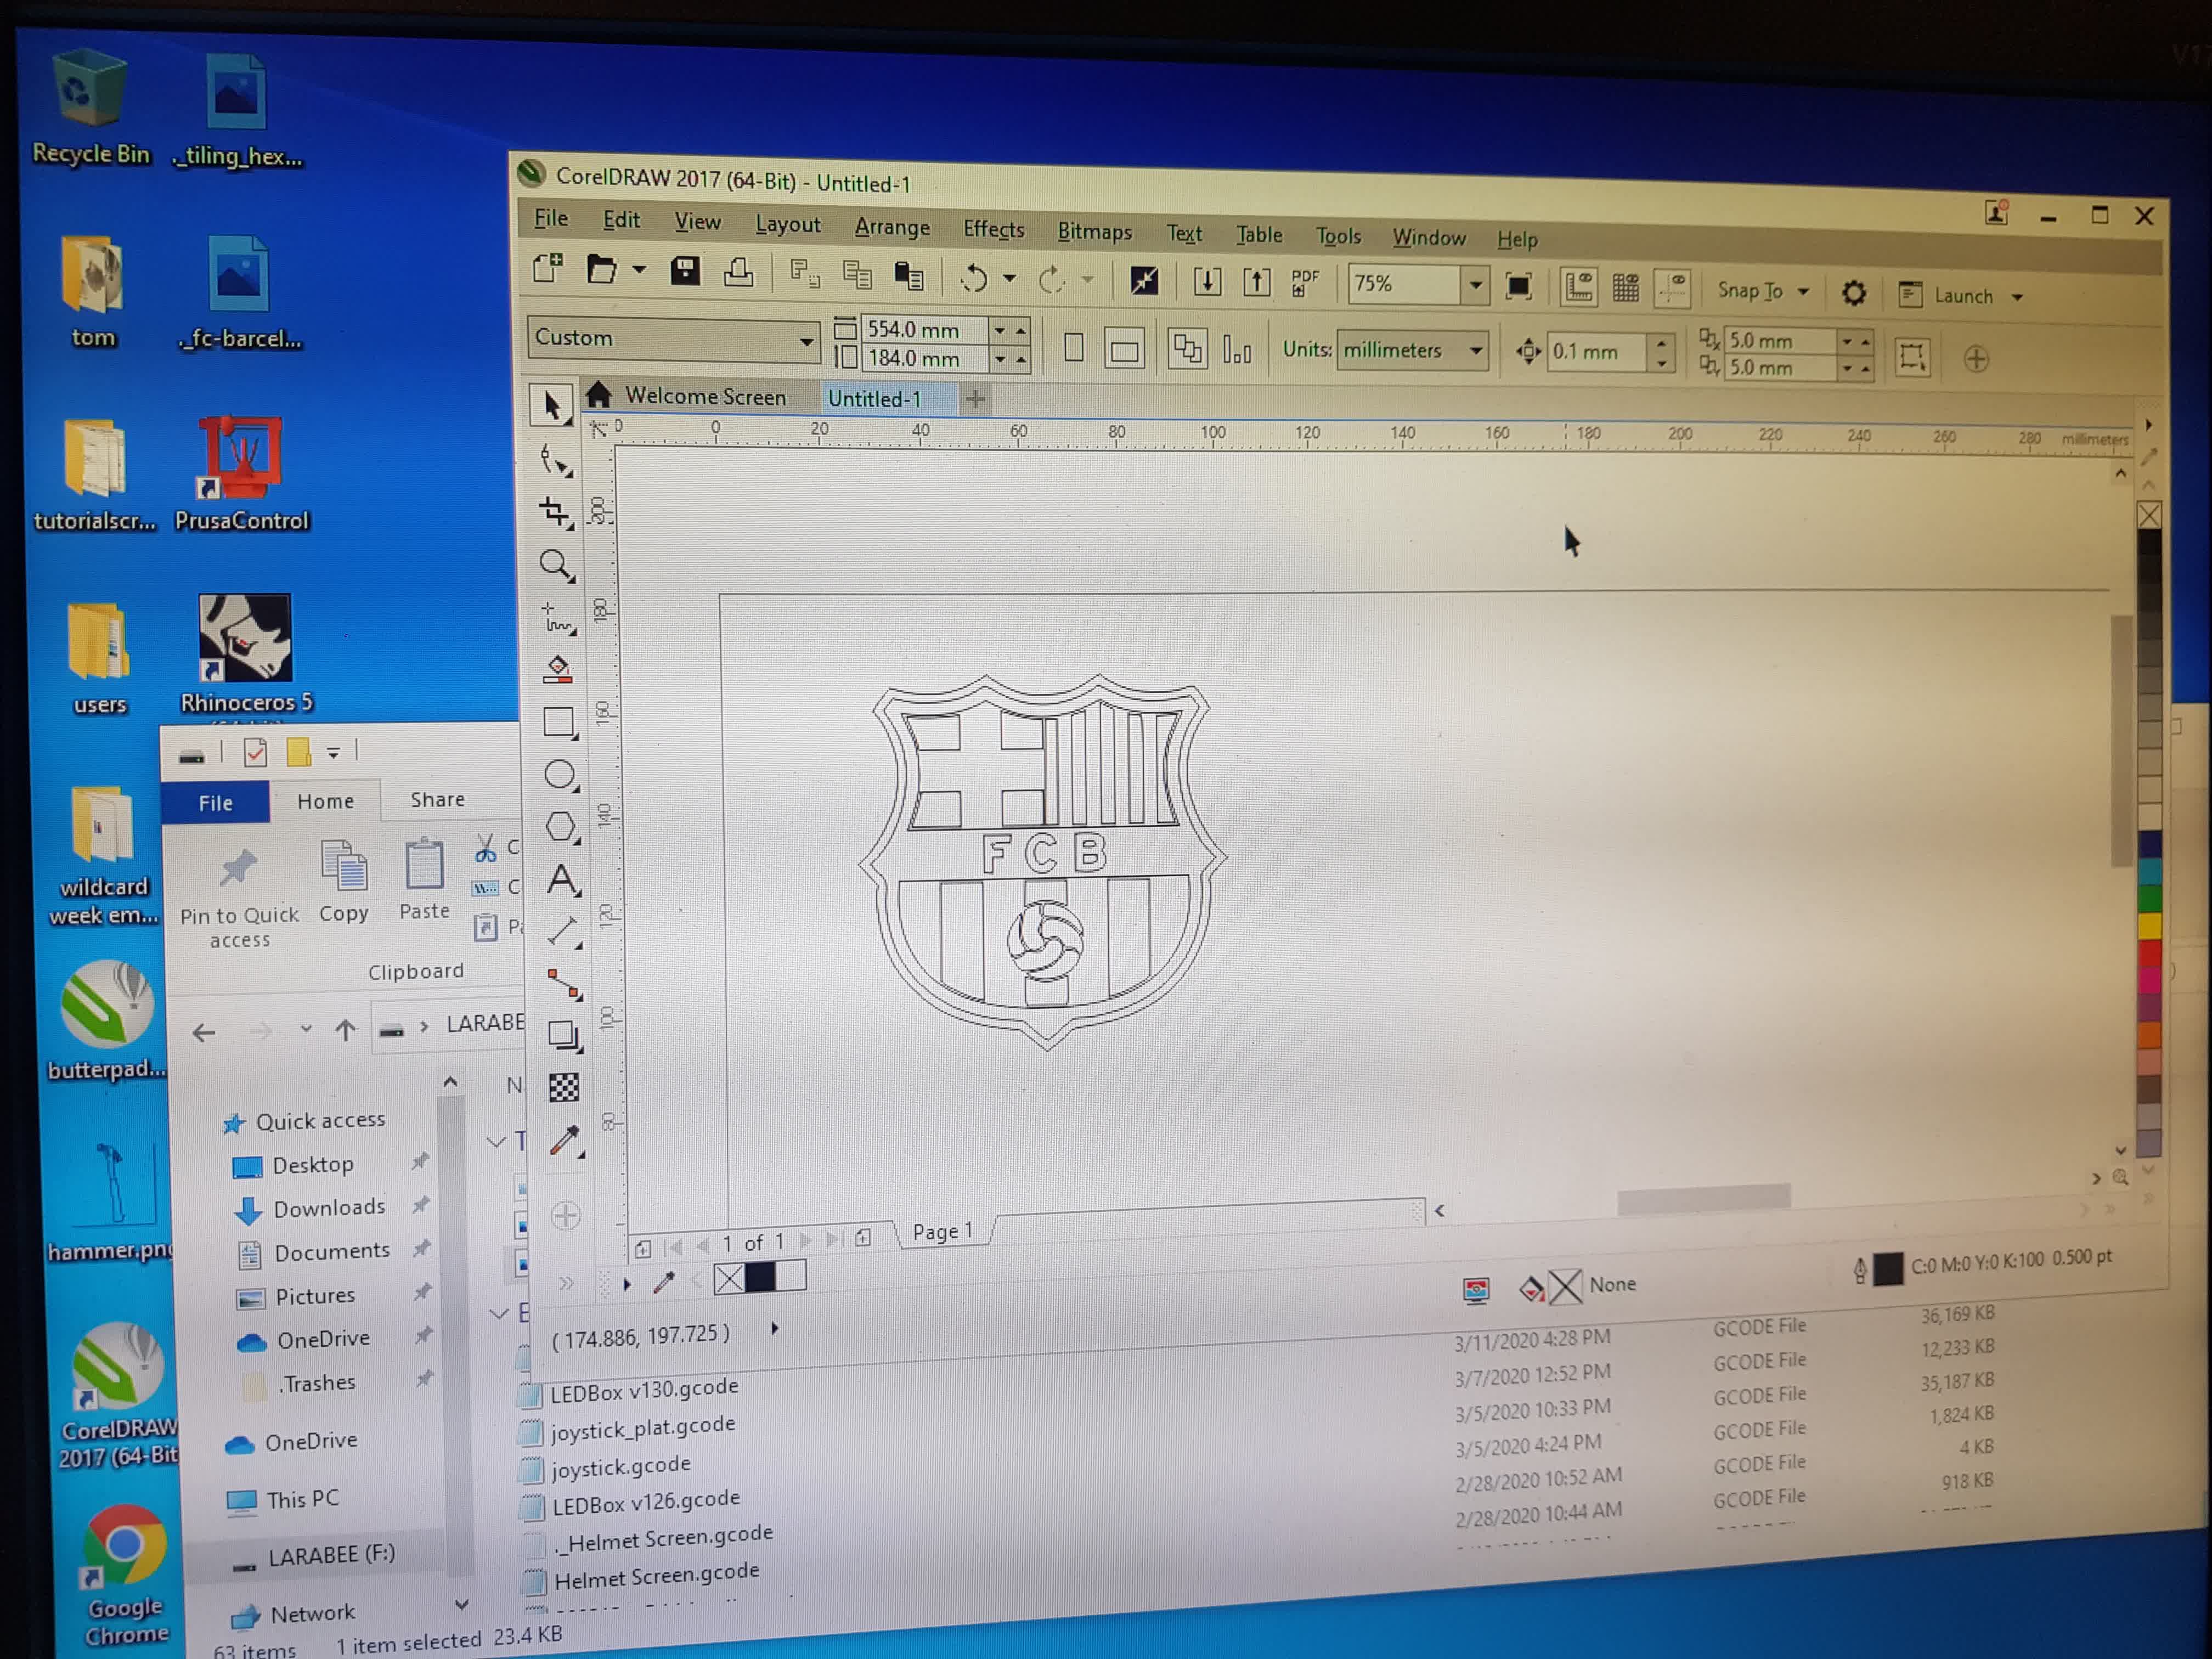Toggle Show Grid button

pos(1626,289)
